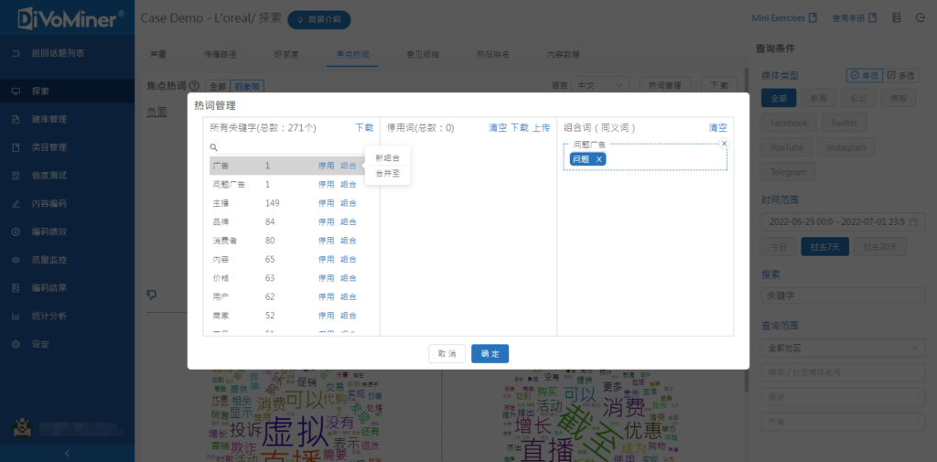Click the 确定 confirm button

[490, 354]
